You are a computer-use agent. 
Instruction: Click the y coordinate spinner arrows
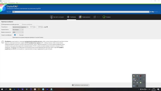42,27
